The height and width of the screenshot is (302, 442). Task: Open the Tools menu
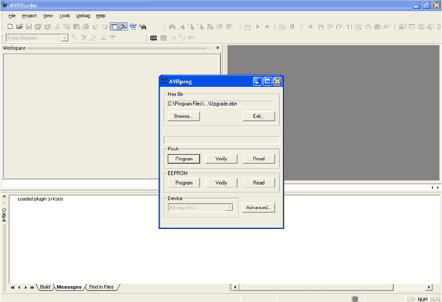(65, 16)
